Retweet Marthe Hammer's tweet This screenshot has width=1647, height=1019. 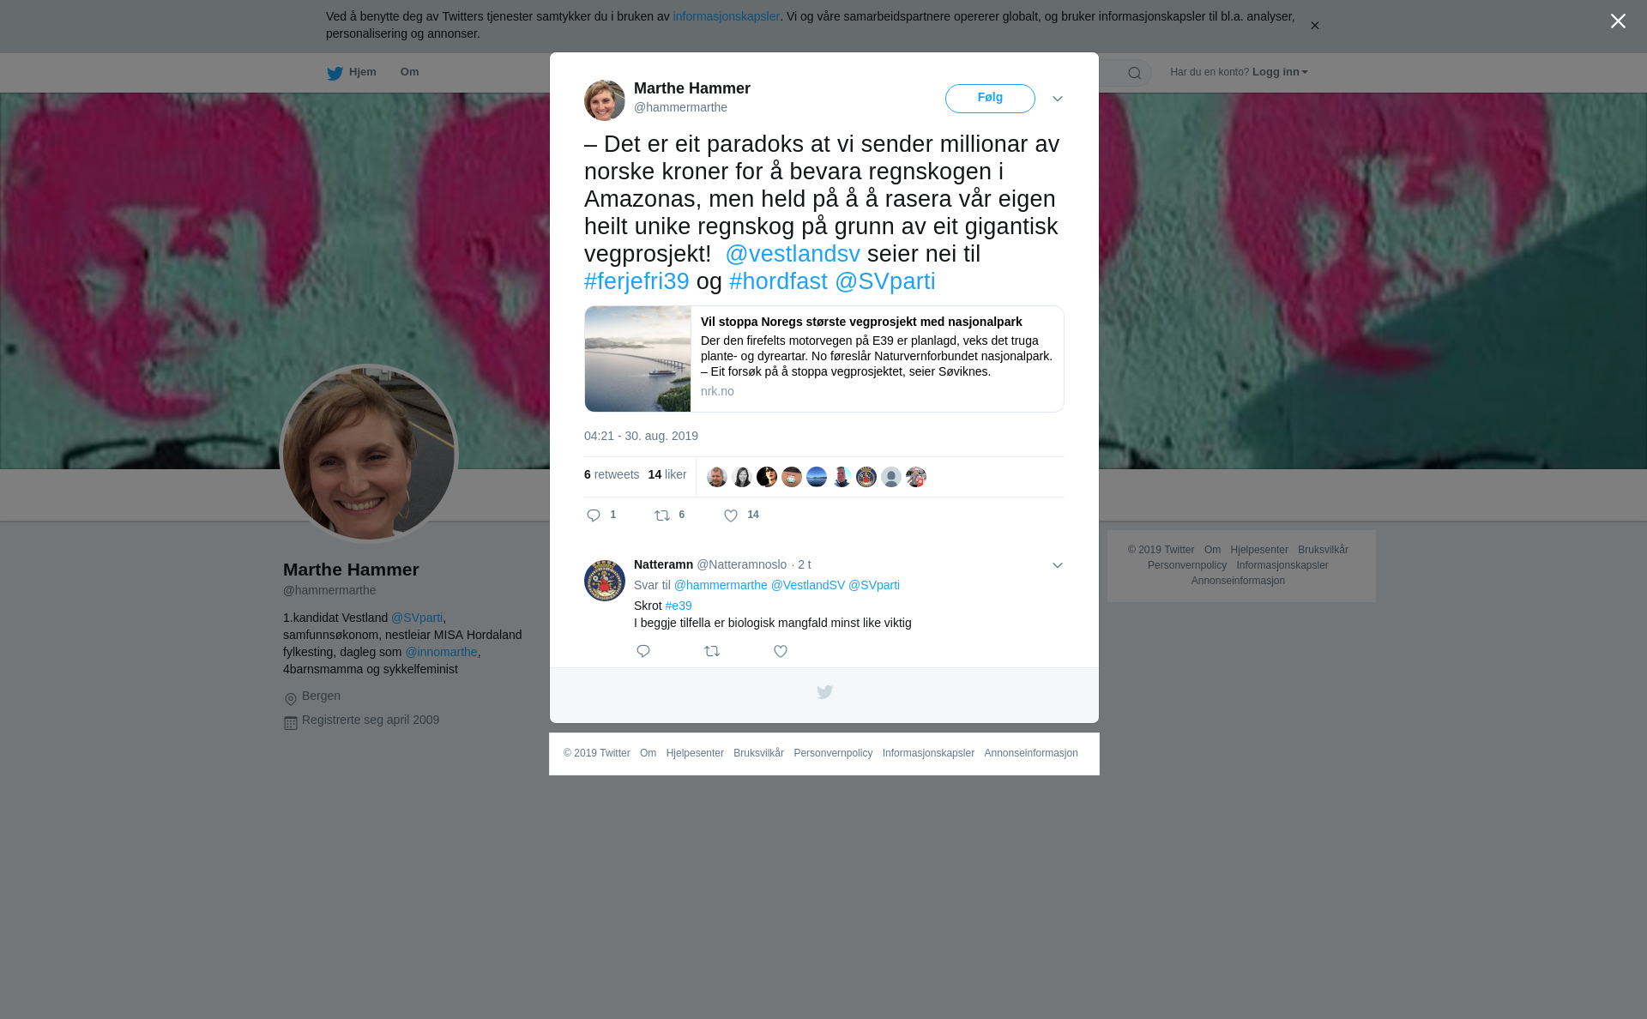662,516
